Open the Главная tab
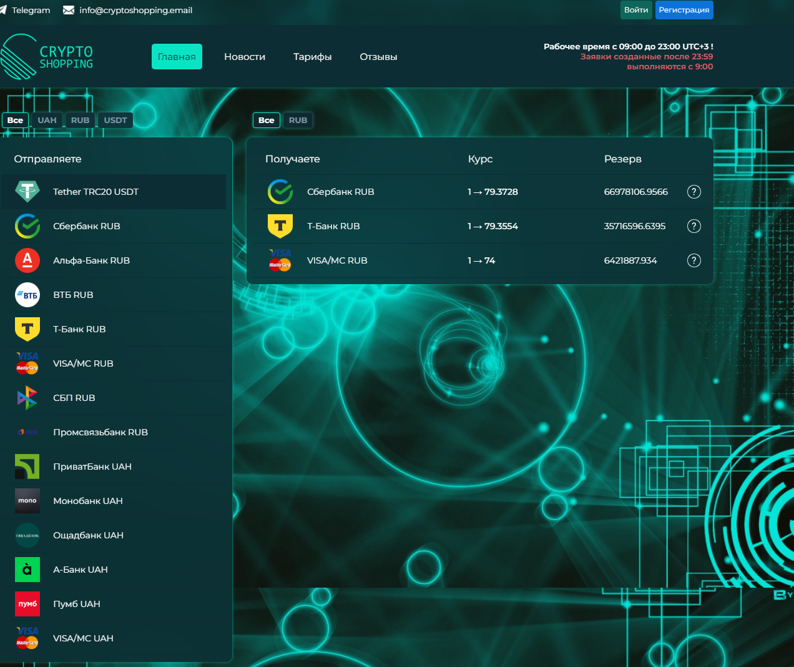Image resolution: width=794 pixels, height=667 pixels. (x=177, y=57)
